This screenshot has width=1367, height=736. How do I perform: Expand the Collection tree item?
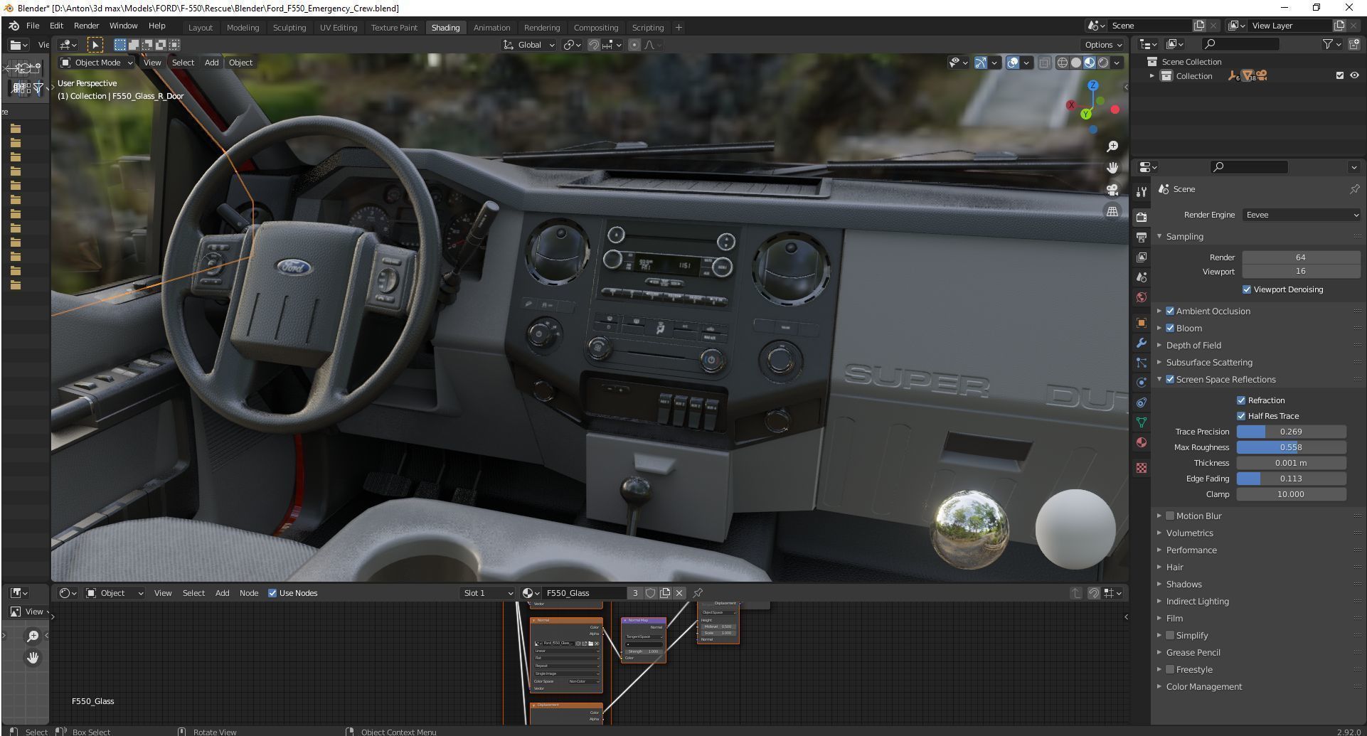(x=1152, y=75)
